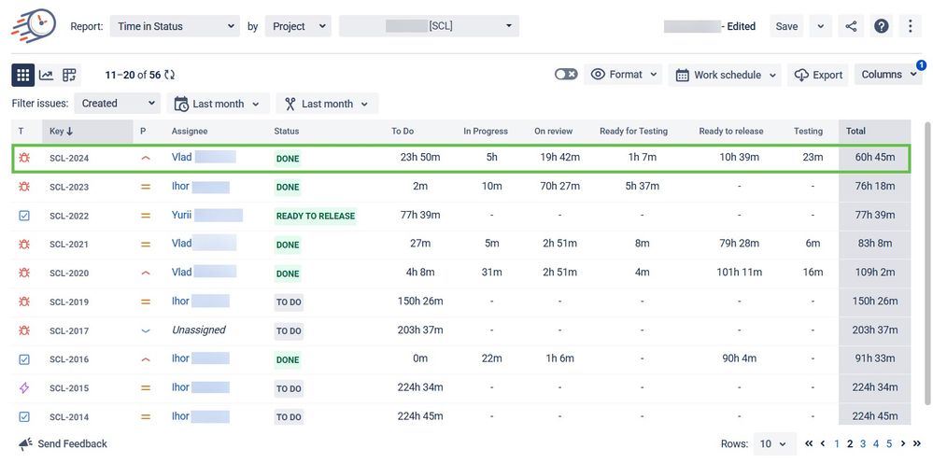Click the 70h 27m On review cell
The height and width of the screenshot is (463, 933).
(559, 186)
